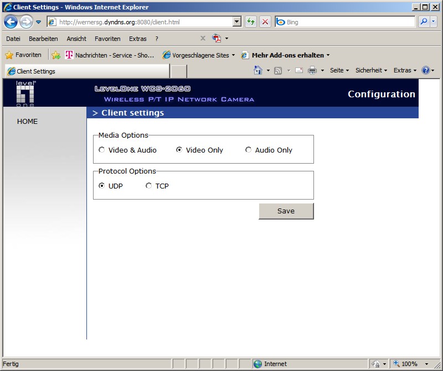Click the browser Forward arrow button
This screenshot has width=443, height=371.
(26, 22)
